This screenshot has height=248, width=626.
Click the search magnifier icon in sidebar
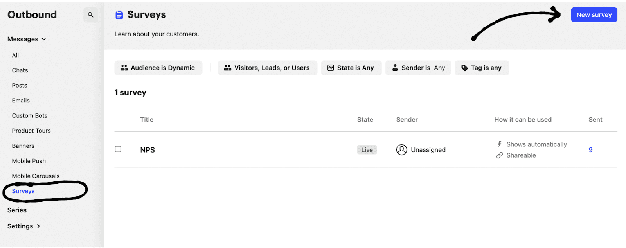coord(90,15)
